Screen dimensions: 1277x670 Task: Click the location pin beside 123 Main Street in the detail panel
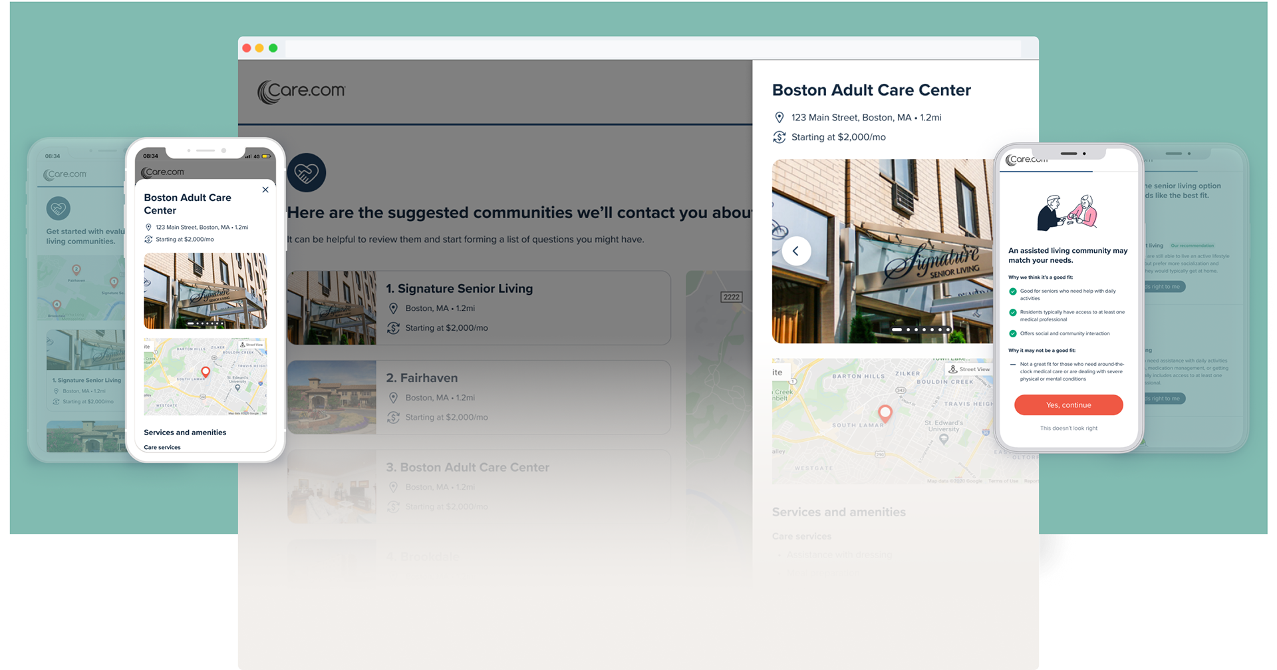[780, 118]
